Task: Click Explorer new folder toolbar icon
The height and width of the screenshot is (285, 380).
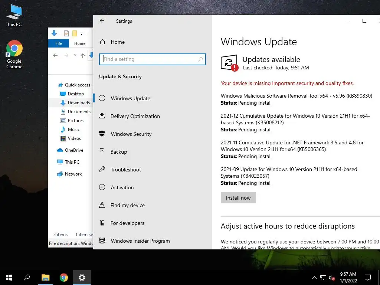Action: point(74,33)
